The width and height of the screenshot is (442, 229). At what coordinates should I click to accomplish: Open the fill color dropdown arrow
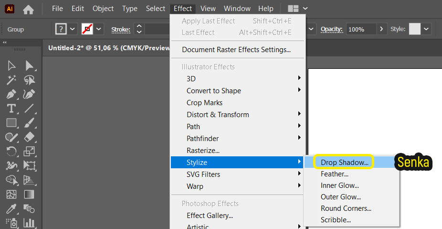click(73, 29)
